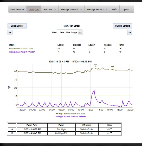Click Logout in the navigation bar
The image size is (142, 146).
pyautogui.click(x=125, y=9)
